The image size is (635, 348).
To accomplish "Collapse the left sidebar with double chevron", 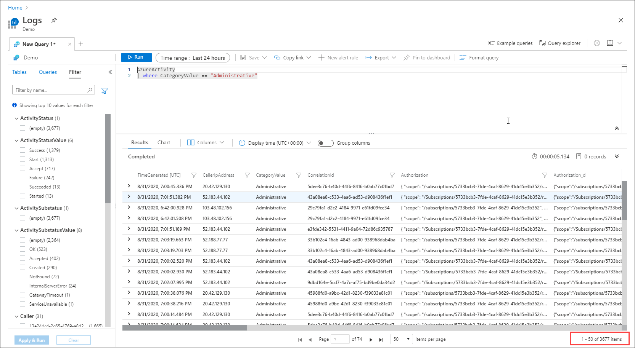I will pos(110,72).
